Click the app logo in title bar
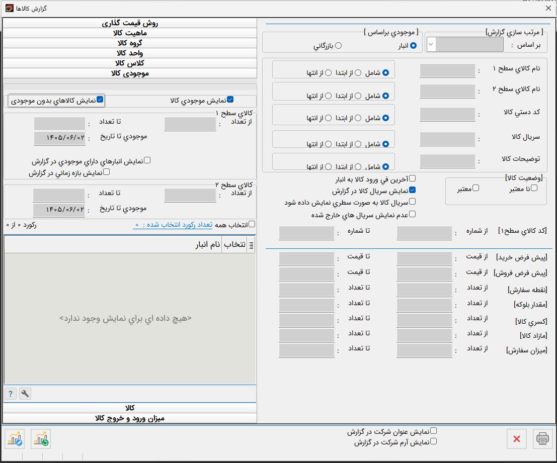 tap(9, 8)
